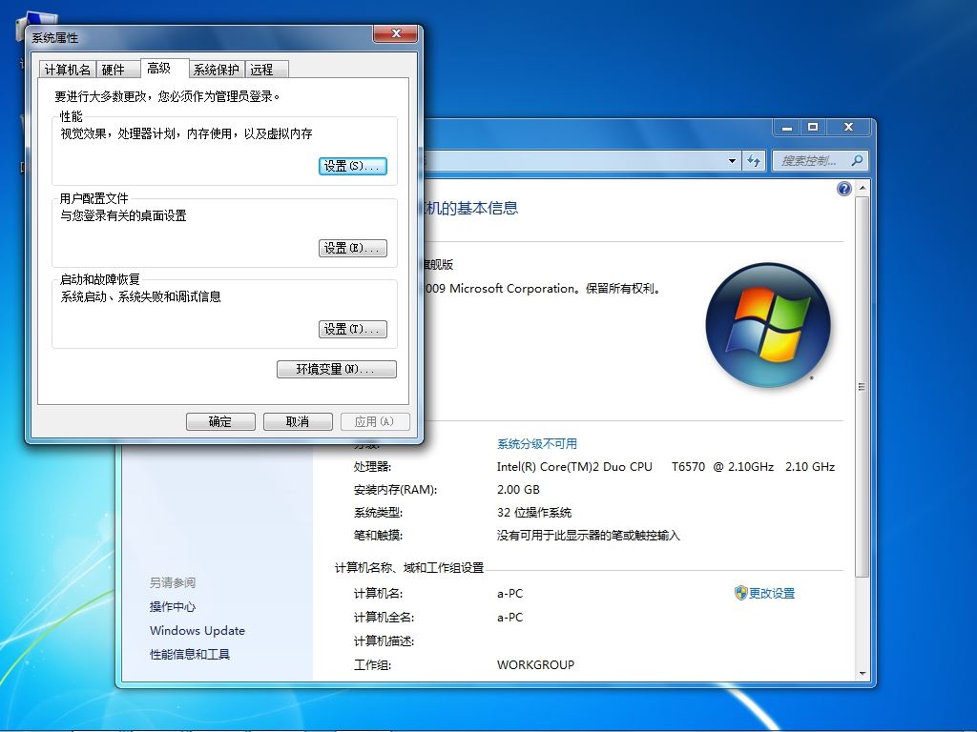This screenshot has height=732, width=977.
Task: Close the system control panel window
Action: (848, 127)
